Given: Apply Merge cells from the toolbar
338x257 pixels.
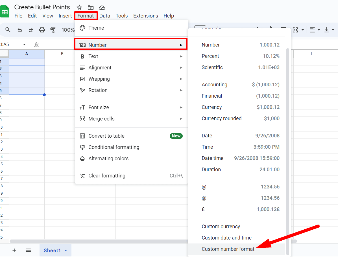Looking at the screenshot, I should click(295, 30).
